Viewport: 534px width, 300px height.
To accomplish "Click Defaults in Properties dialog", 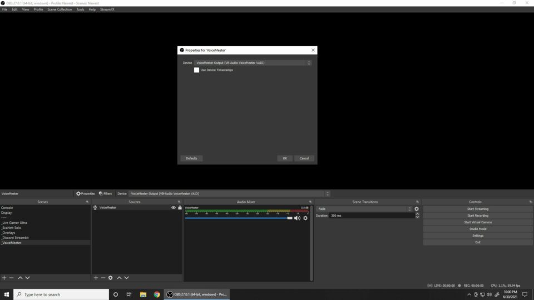I will [191, 158].
